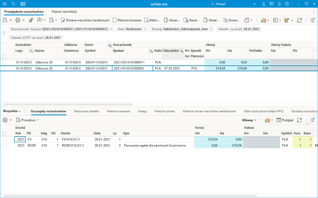Screen dimensions: 318x198
Task: Click Zmiana warunków handlowych button
Action: pos(85,20)
